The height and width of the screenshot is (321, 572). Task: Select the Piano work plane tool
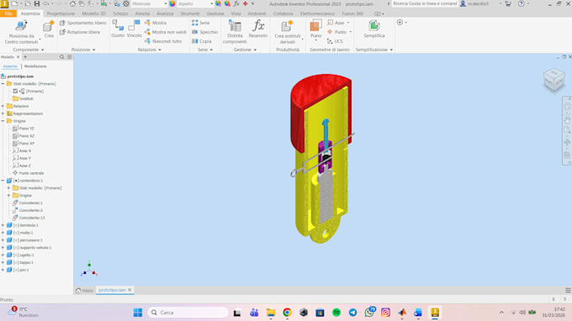(x=315, y=29)
